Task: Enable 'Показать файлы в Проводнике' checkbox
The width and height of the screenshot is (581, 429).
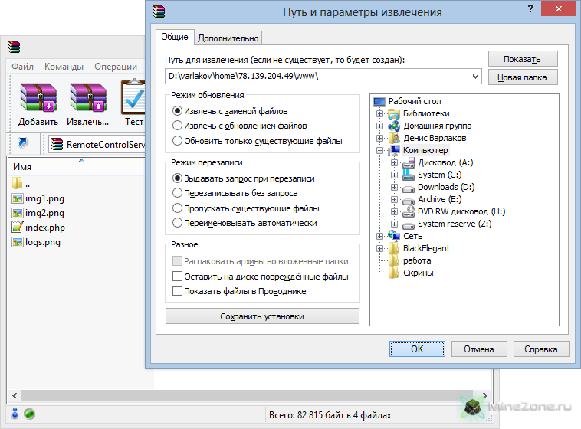Action: click(178, 291)
